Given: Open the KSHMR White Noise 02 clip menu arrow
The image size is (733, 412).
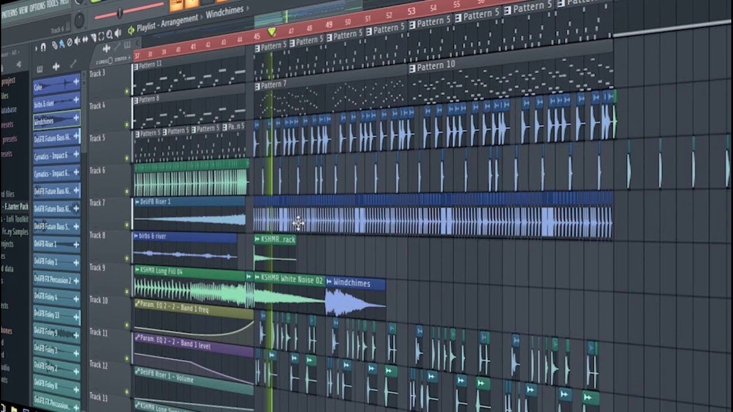Looking at the screenshot, I should pos(257,278).
